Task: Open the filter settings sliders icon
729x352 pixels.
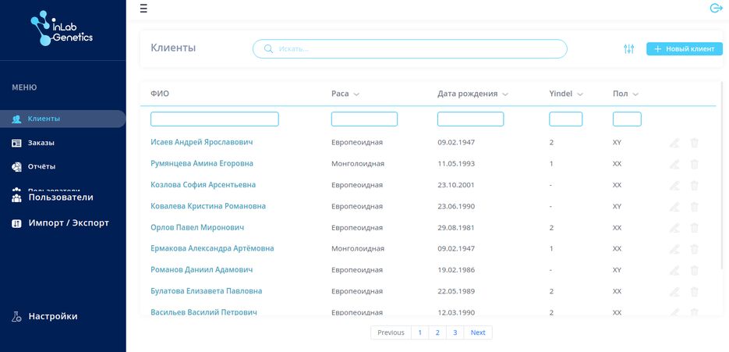Action: [x=629, y=49]
